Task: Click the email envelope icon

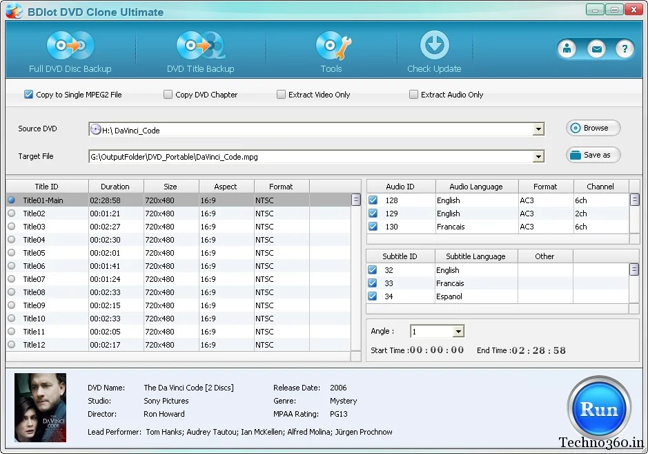Action: [x=596, y=49]
